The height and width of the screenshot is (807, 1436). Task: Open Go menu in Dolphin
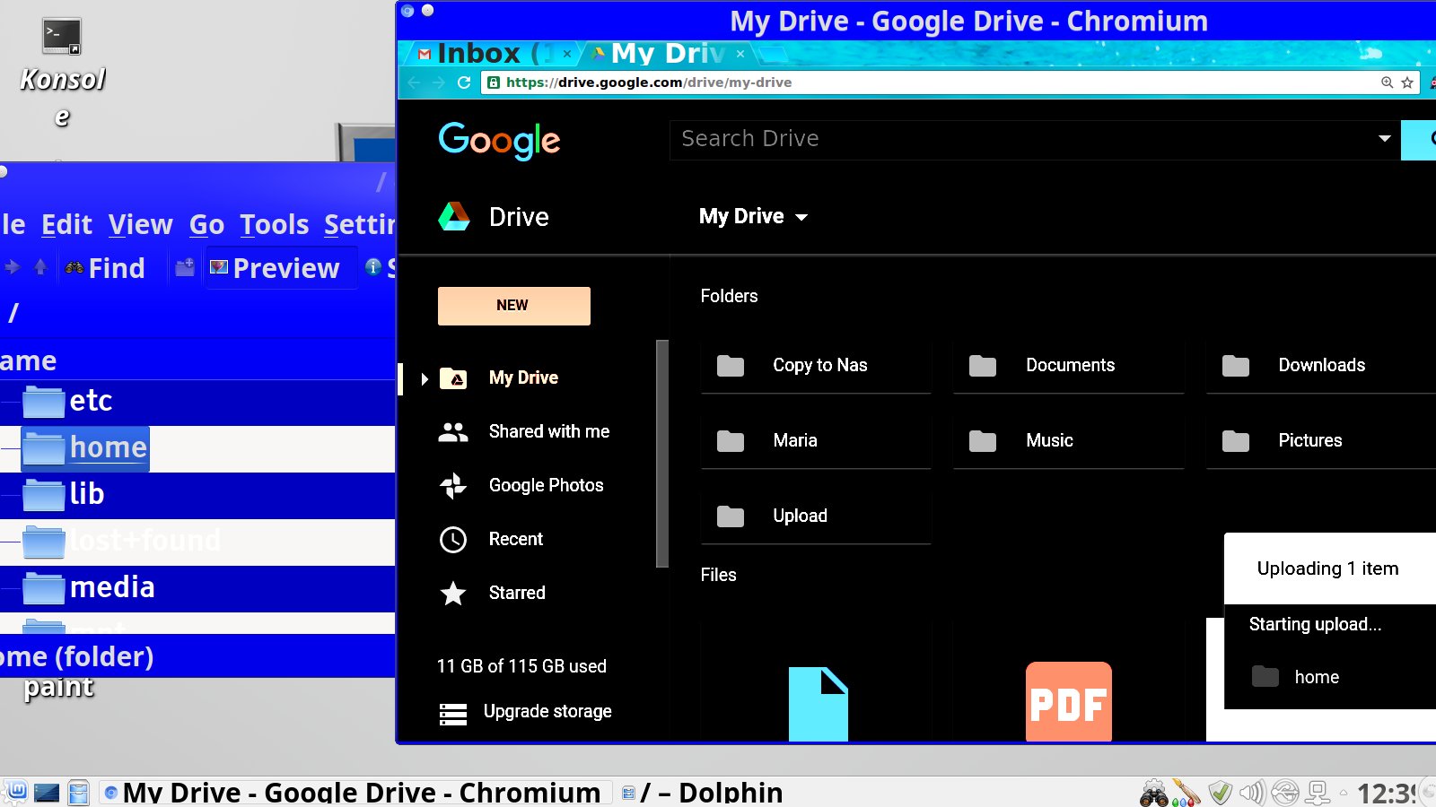206,224
